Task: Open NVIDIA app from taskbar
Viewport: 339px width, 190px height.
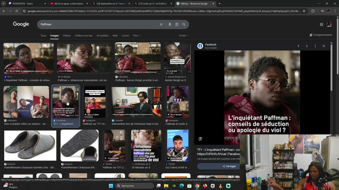Action: [x=174, y=186]
